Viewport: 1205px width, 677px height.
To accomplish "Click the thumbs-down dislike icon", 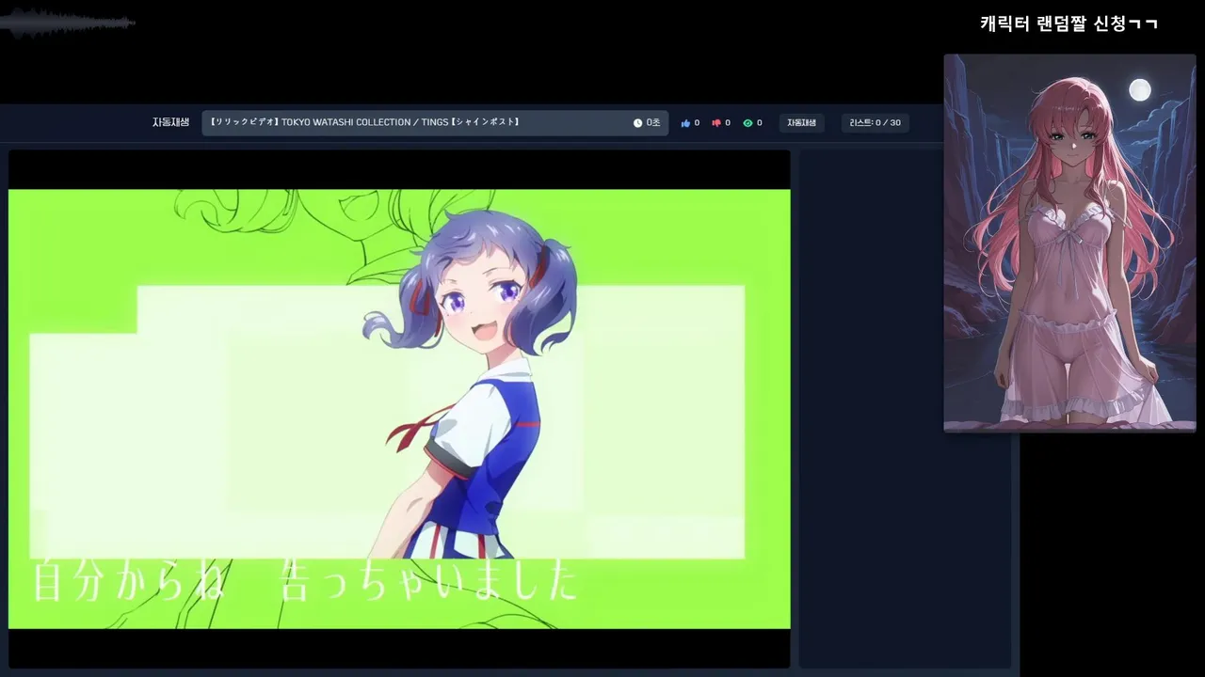I will click(x=716, y=123).
